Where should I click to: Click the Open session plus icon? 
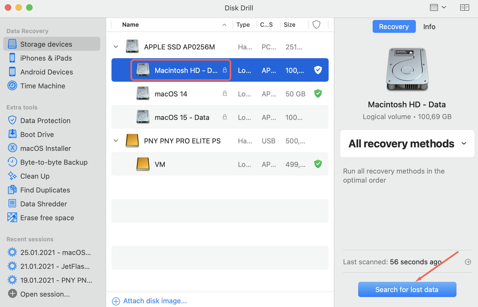pos(12,294)
